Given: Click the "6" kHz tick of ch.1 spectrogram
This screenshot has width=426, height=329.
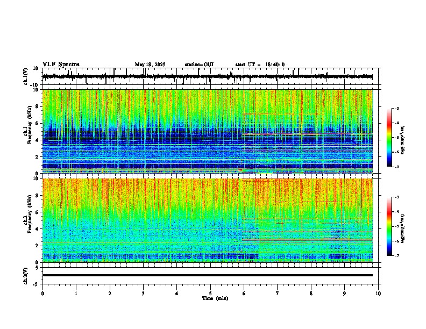Looking at the screenshot, I should (x=38, y=123).
